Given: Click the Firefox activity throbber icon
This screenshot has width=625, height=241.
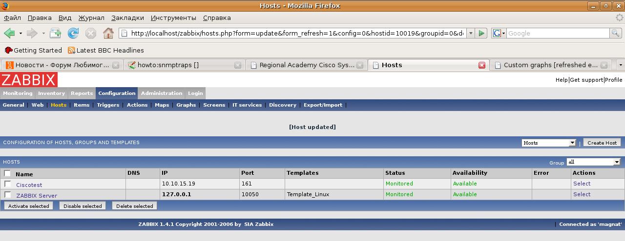Looking at the screenshot, I should [620, 18].
